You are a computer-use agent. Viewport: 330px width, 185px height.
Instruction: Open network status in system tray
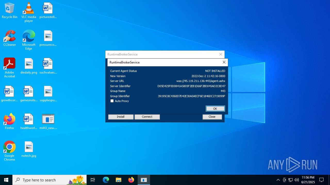pos(291,180)
